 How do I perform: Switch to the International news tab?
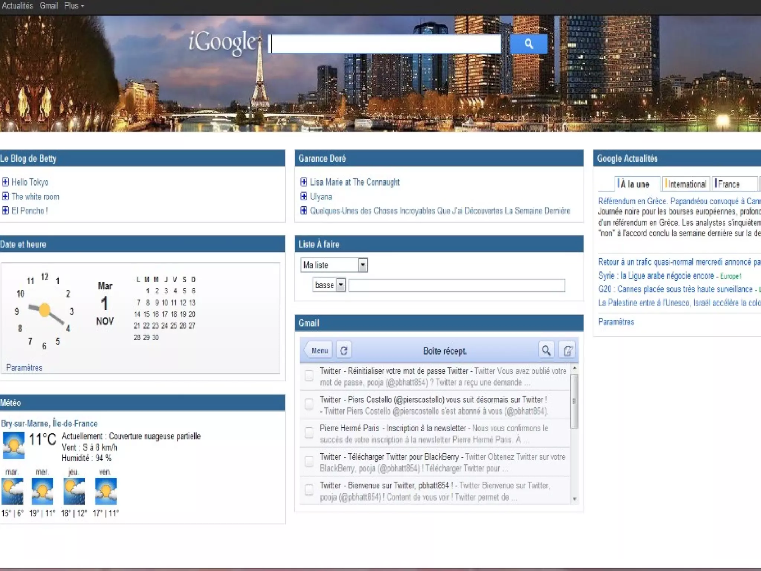point(687,184)
